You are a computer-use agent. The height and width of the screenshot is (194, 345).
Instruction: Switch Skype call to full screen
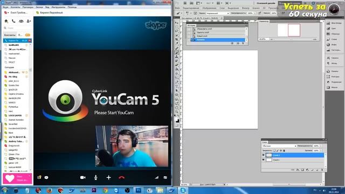pos(165,177)
